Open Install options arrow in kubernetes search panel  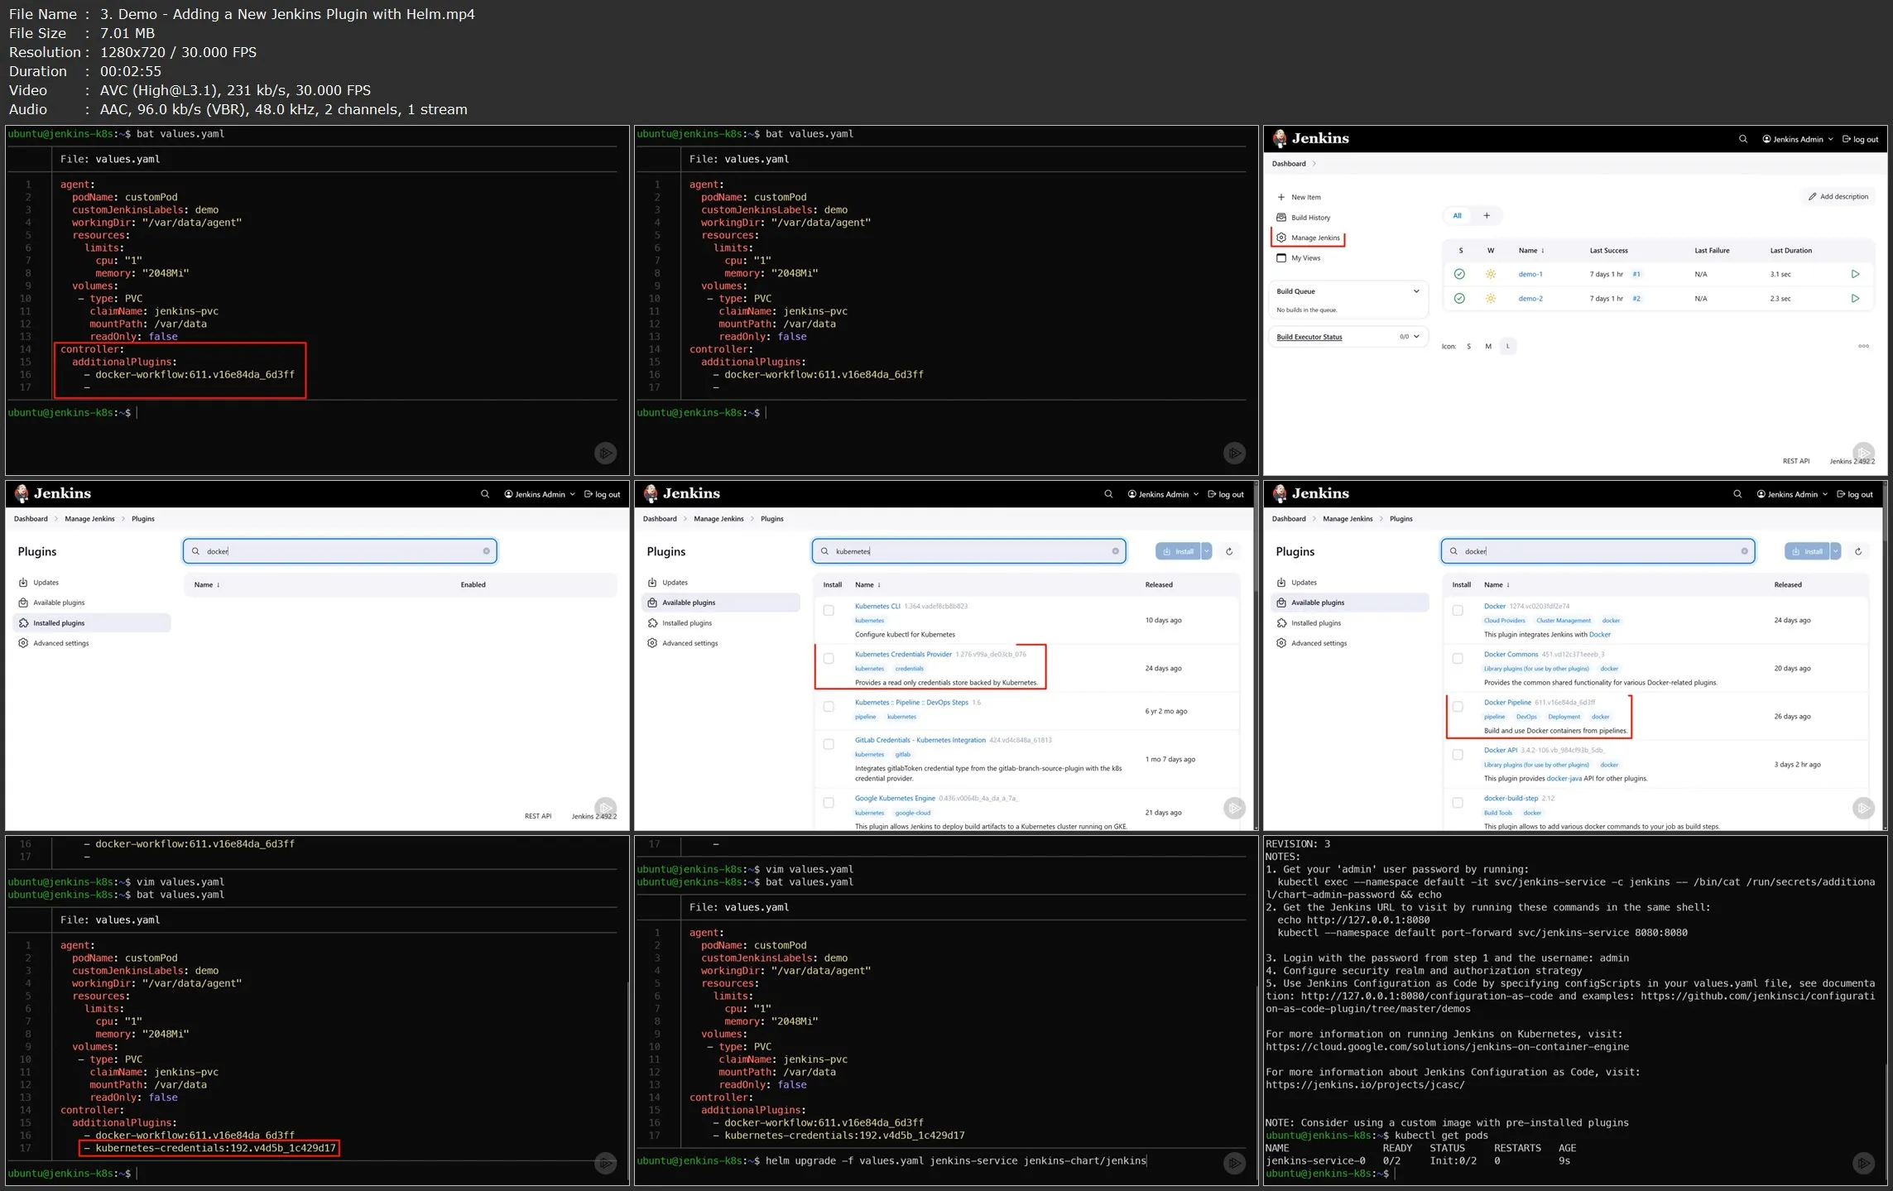pyautogui.click(x=1207, y=551)
